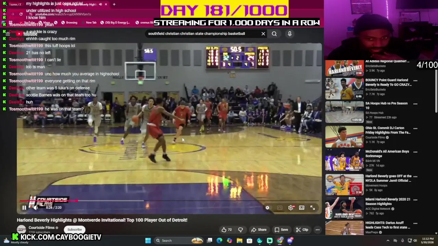Viewport: 438px width, 246px height.
Task: Like the video with 72 likes
Action: 227,230
